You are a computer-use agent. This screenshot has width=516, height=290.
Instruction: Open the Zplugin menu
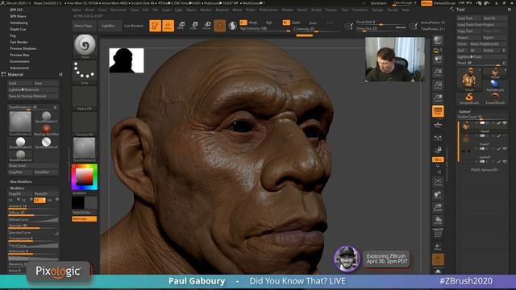pyautogui.click(x=377, y=10)
